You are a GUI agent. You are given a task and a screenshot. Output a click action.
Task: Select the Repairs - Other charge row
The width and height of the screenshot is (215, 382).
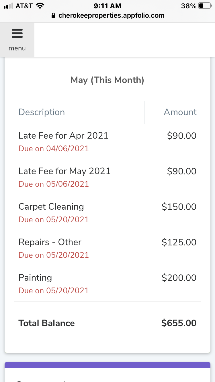coord(107,248)
